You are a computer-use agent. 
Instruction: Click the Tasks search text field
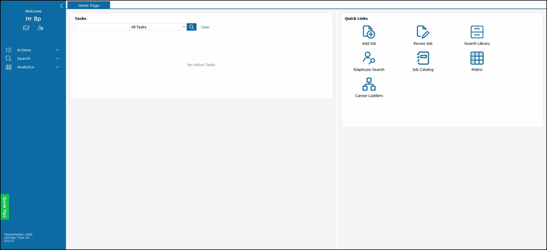point(101,27)
